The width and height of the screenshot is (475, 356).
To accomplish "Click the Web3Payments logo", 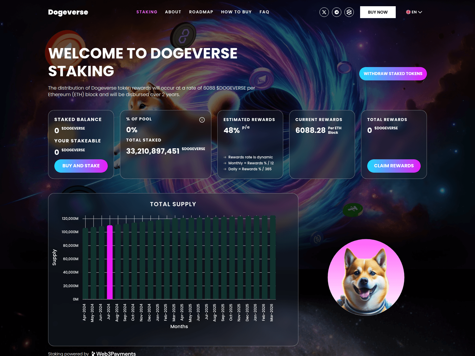I will tap(113, 353).
